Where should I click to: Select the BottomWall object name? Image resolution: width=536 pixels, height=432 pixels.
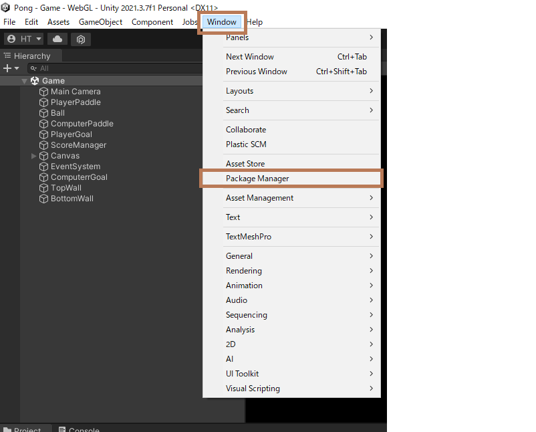tap(72, 199)
